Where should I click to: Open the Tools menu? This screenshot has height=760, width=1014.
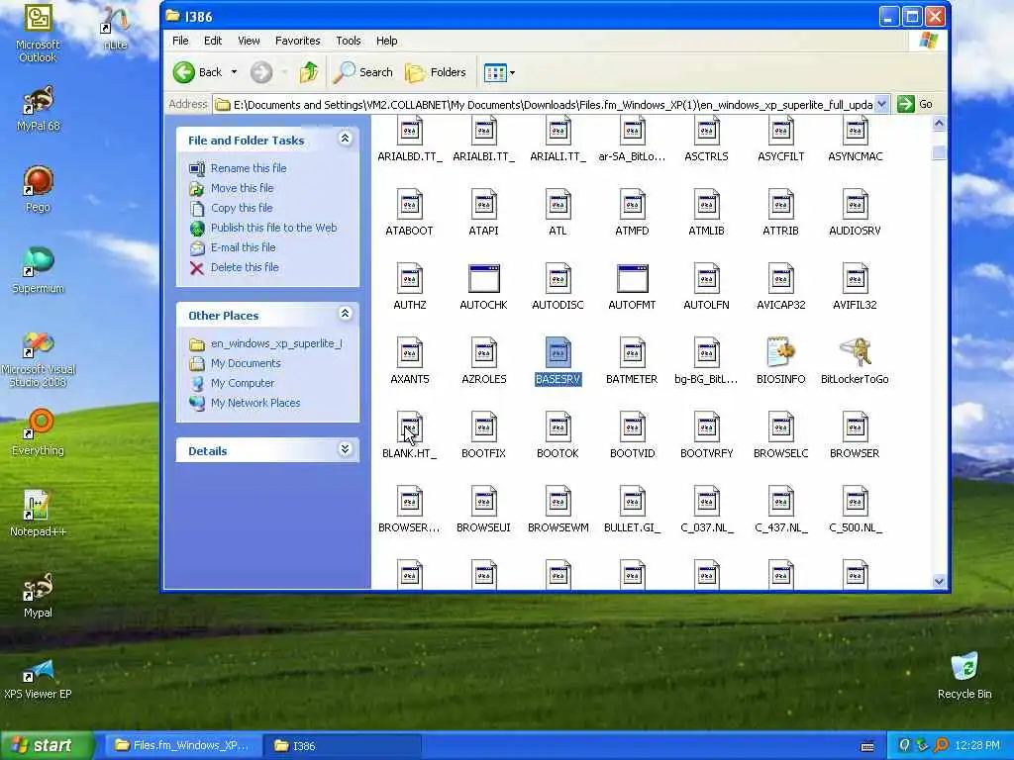tap(348, 41)
